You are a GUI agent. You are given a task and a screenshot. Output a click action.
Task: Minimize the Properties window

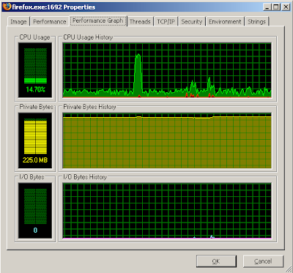click(267, 7)
